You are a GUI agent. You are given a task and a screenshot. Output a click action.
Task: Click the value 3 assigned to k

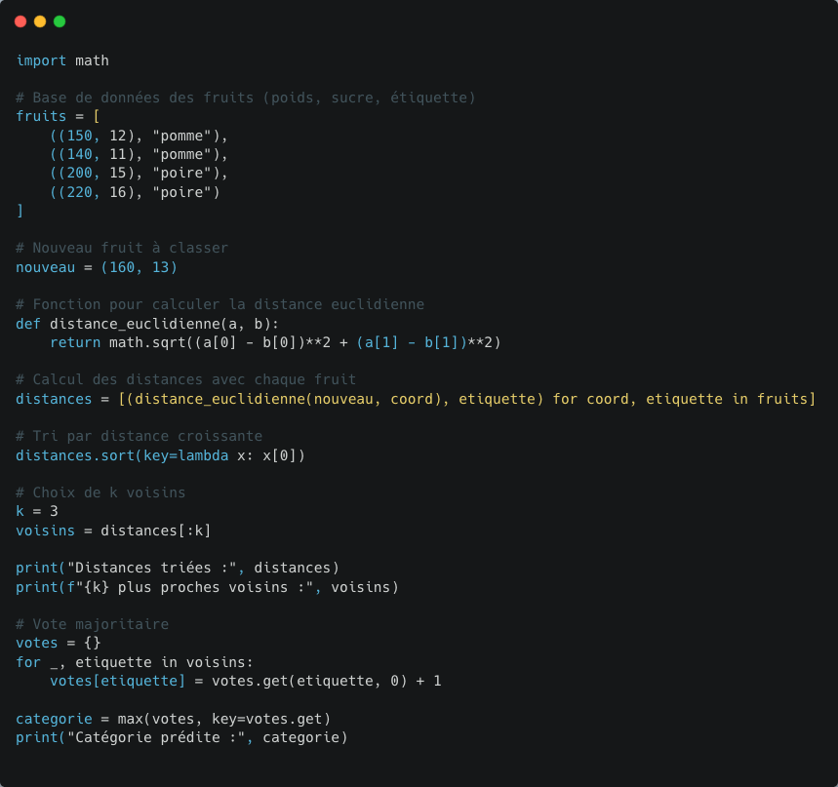click(54, 511)
